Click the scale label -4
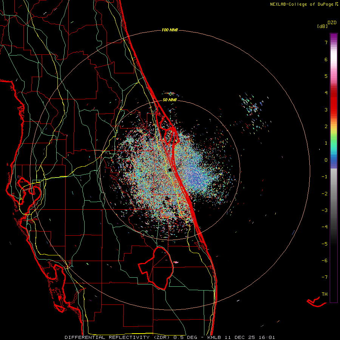 (x=325, y=227)
